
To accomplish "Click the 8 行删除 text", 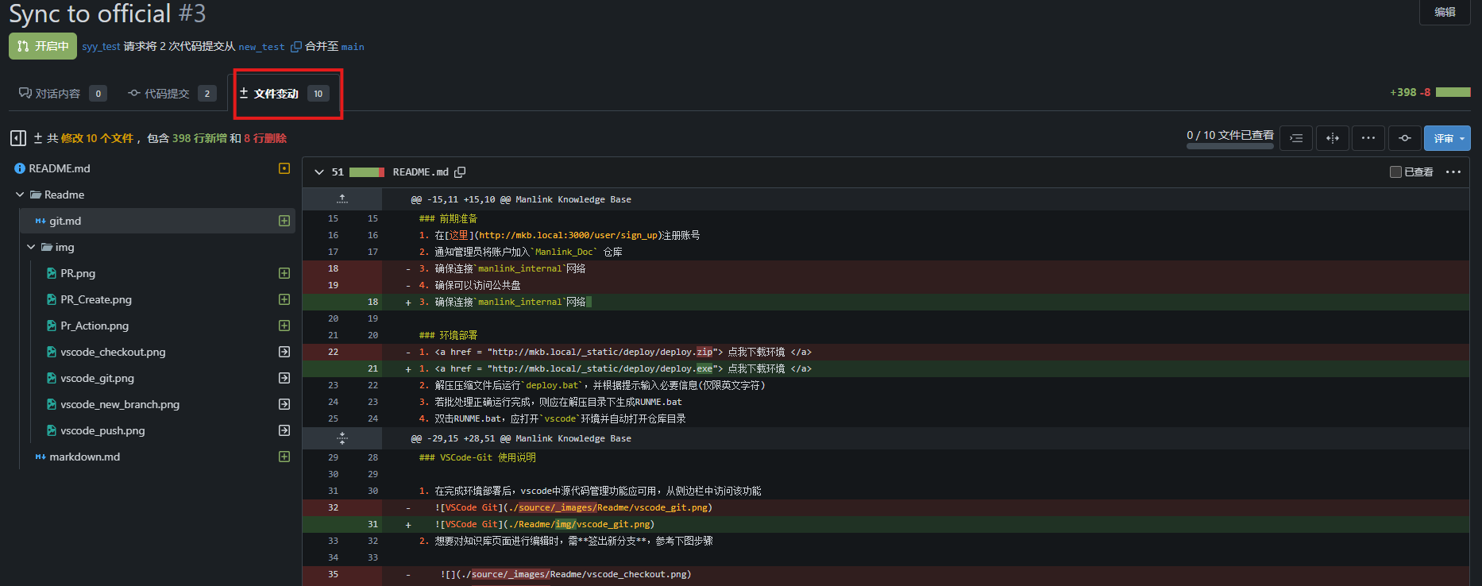I will click(265, 138).
